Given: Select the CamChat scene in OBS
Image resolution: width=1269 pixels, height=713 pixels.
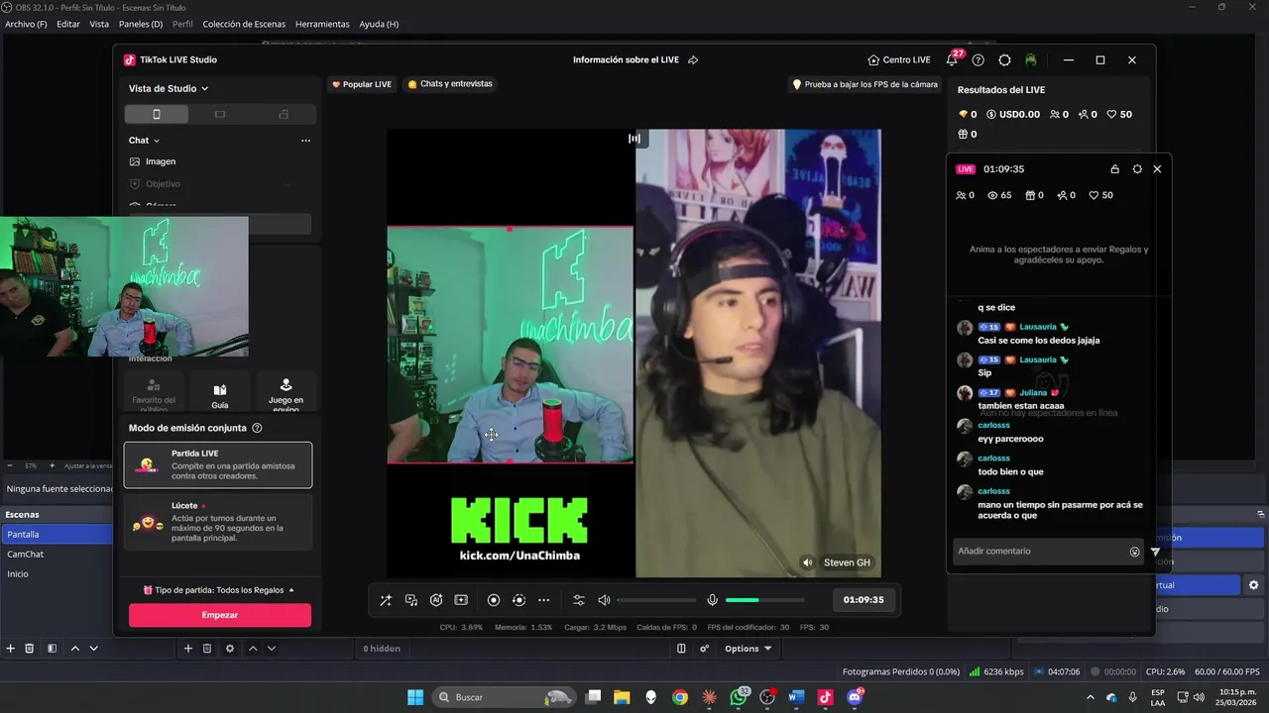Looking at the screenshot, I should coord(57,555).
